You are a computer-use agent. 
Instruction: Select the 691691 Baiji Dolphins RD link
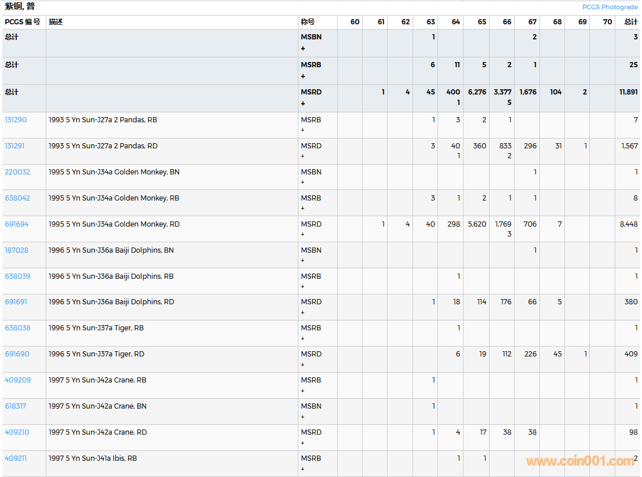(x=16, y=302)
